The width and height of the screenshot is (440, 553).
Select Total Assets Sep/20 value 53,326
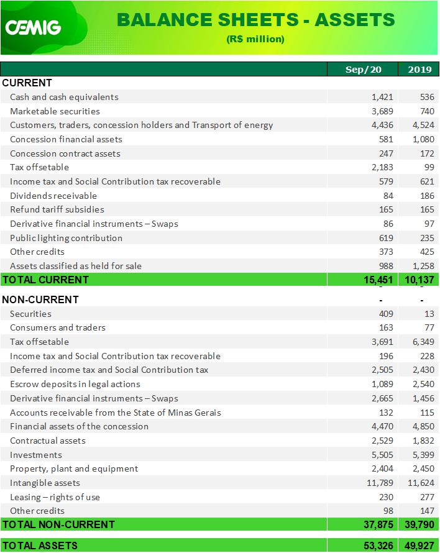(378, 546)
